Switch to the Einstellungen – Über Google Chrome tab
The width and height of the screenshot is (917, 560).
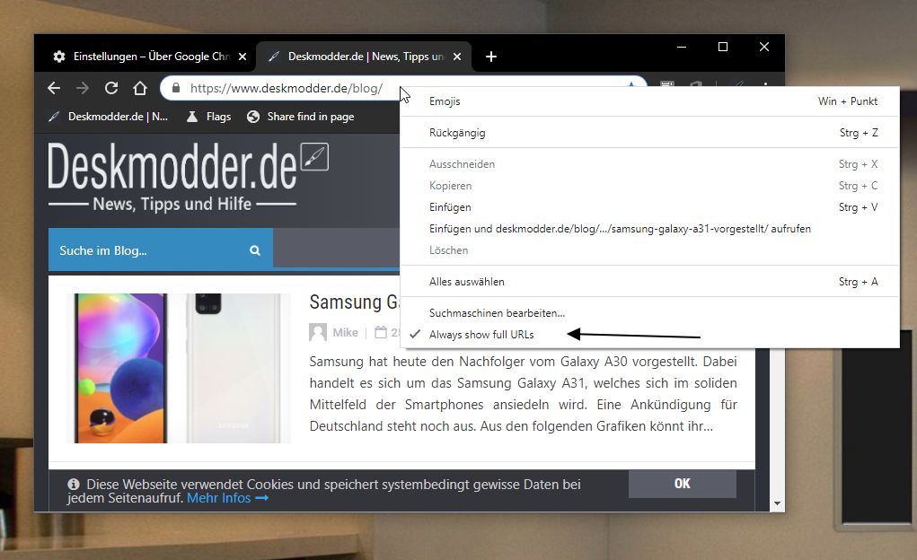150,57
